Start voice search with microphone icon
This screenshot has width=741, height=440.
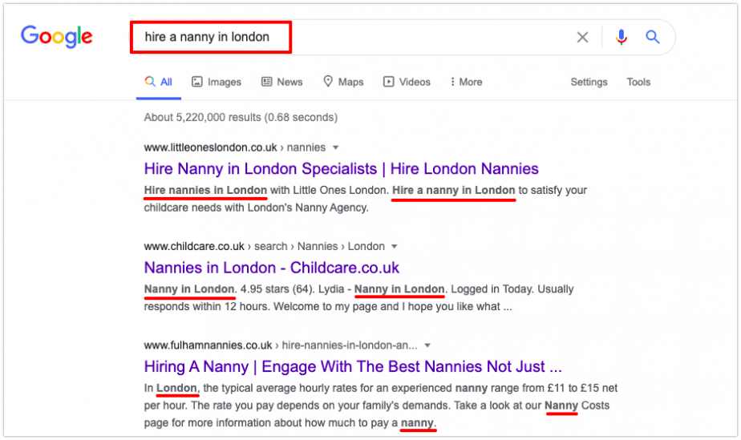(x=622, y=37)
